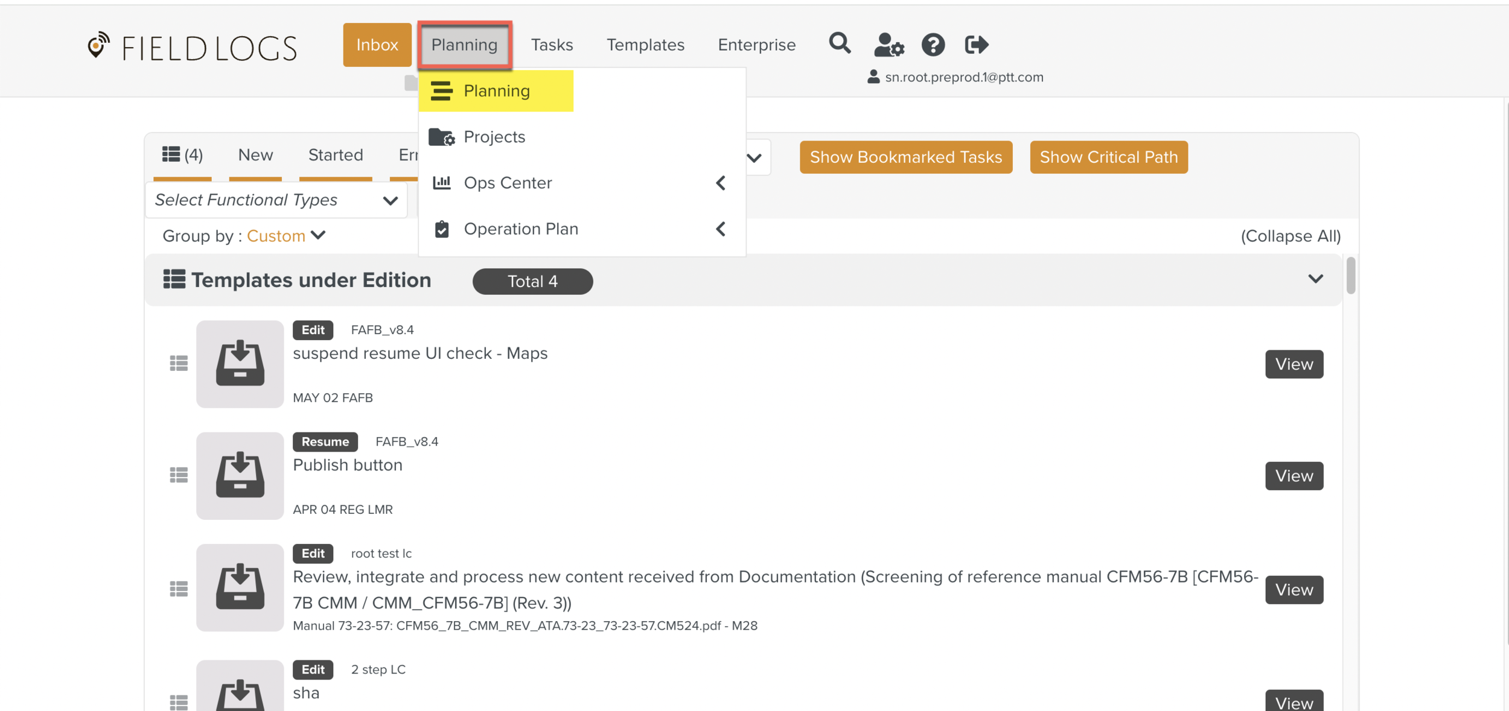Open the Templates menu
The image size is (1509, 711).
pyautogui.click(x=645, y=45)
